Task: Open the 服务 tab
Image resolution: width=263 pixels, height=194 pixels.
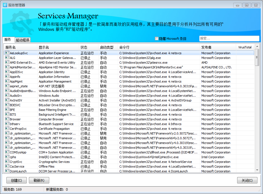Action: [8, 40]
